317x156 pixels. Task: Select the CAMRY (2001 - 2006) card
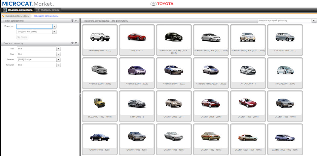(x=211, y=106)
